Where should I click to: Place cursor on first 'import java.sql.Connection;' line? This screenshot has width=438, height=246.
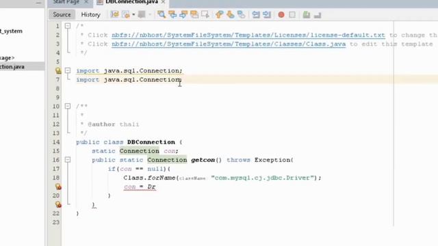tap(129, 70)
